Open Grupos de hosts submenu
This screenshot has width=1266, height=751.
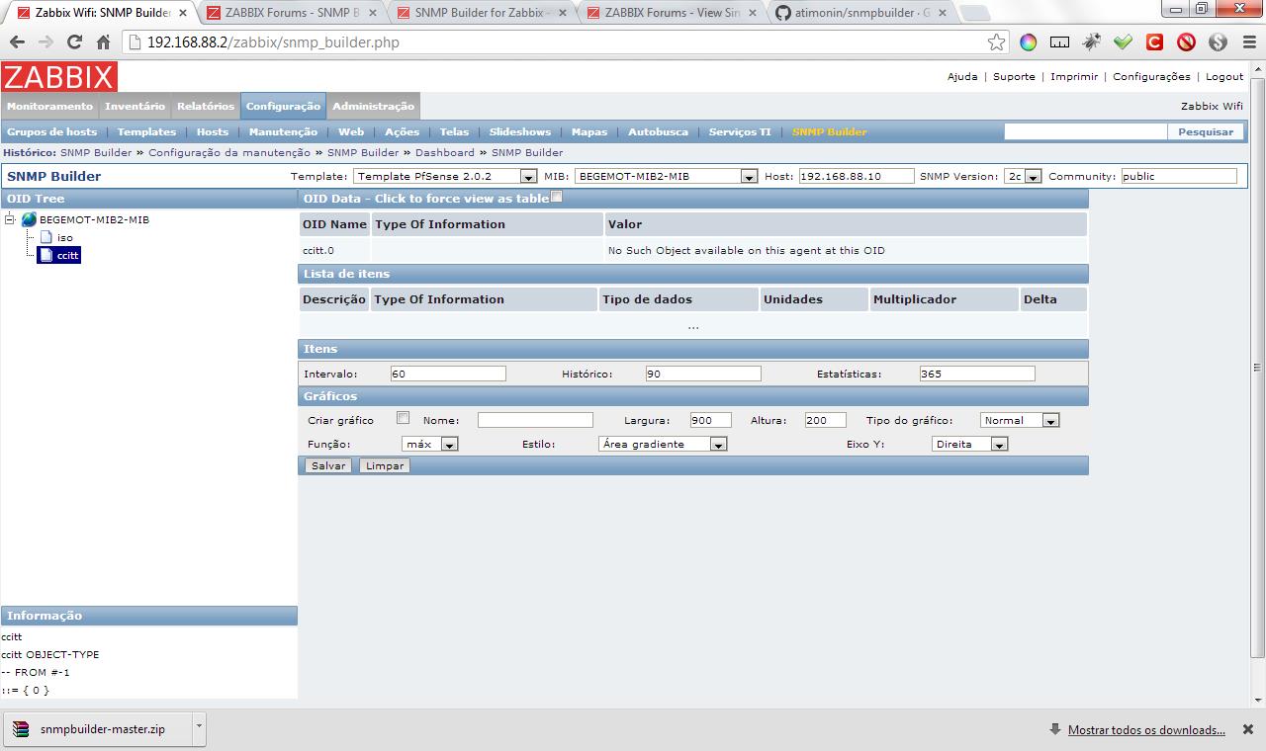[52, 131]
